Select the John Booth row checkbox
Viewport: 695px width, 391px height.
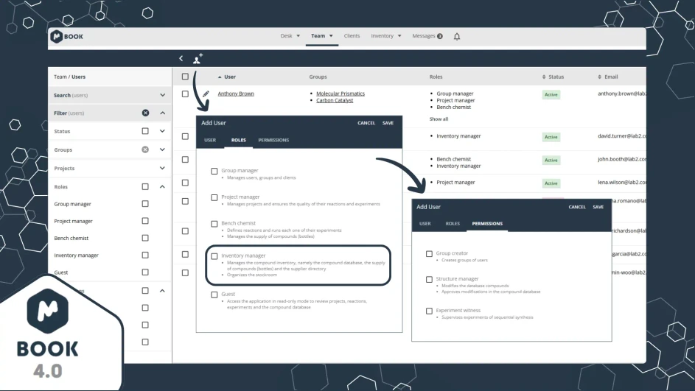point(185,159)
